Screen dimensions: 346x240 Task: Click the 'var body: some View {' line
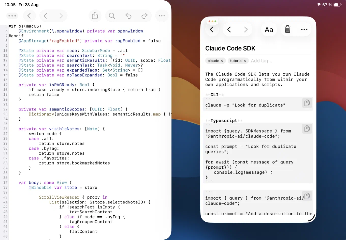(x=45, y=183)
